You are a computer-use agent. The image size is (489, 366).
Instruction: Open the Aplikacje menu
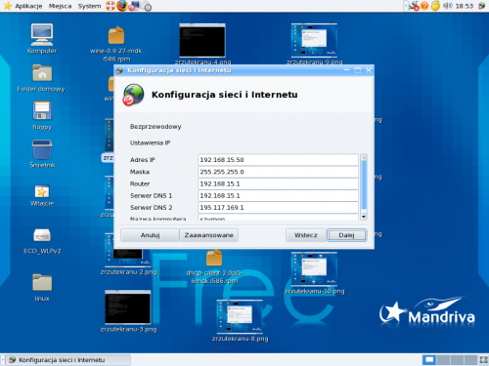click(x=28, y=6)
